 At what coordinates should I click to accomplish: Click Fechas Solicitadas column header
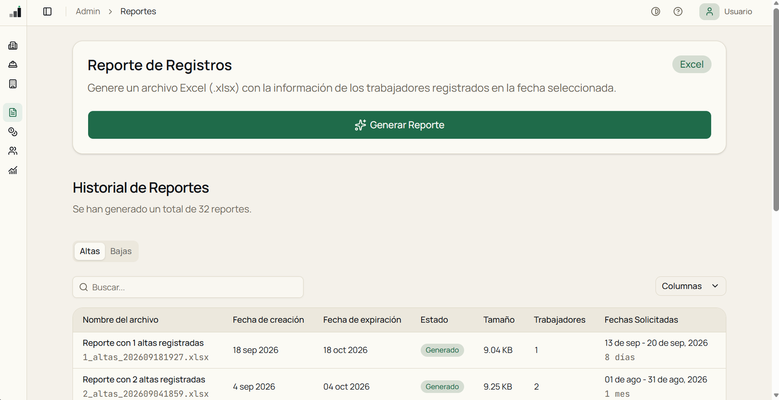click(641, 320)
